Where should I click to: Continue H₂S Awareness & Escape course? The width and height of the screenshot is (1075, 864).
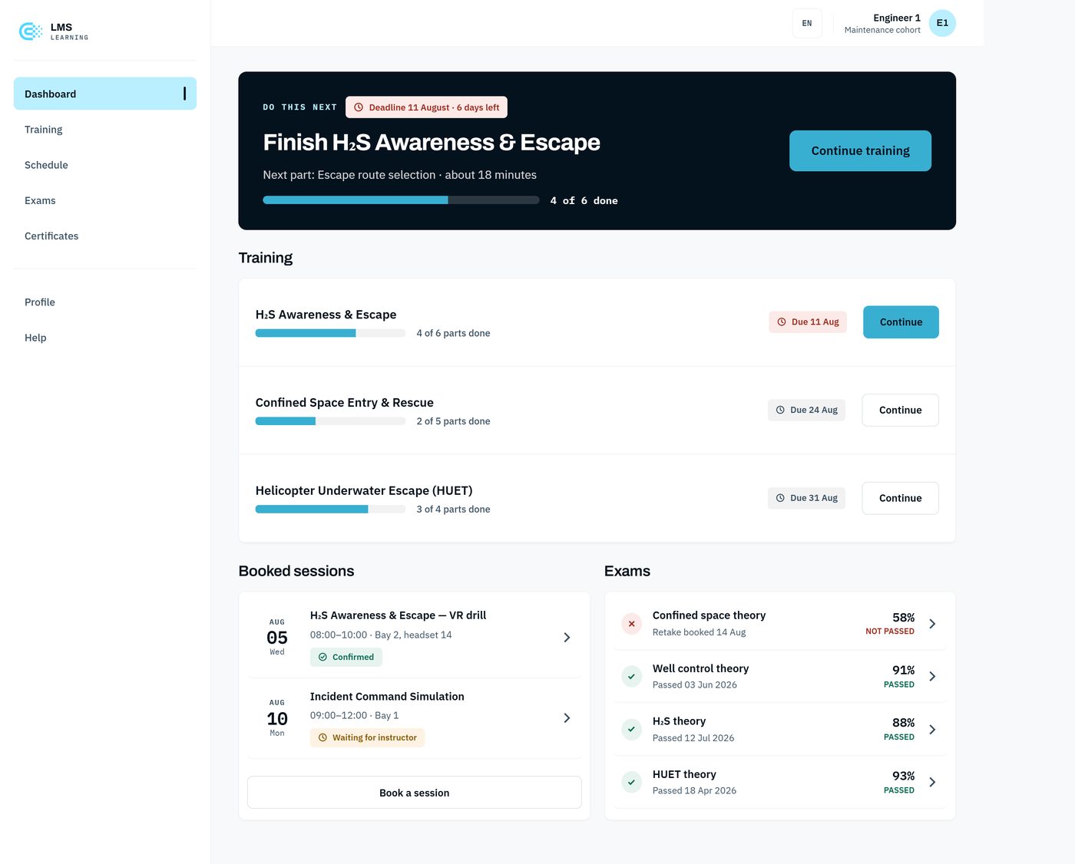point(901,322)
